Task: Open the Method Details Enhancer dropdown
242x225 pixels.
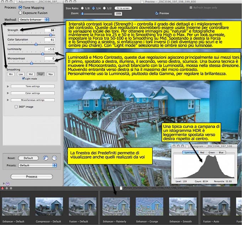Action: [34, 20]
